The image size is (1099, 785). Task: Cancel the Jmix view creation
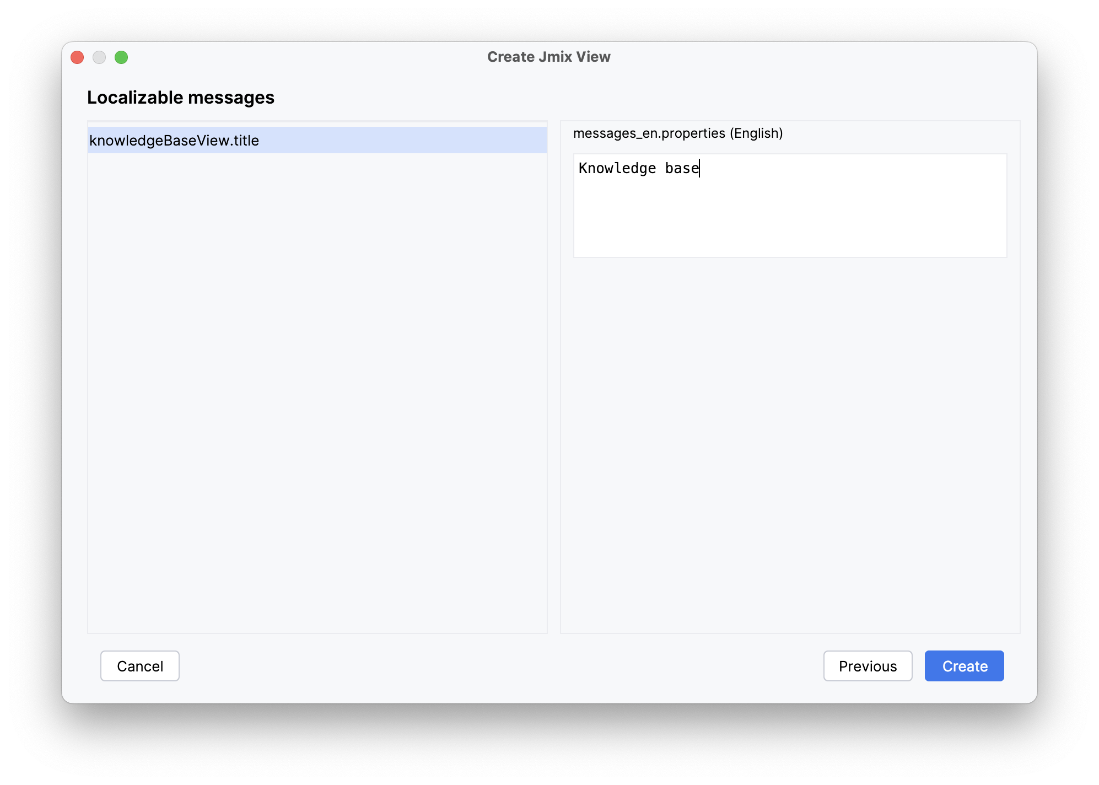pos(139,666)
